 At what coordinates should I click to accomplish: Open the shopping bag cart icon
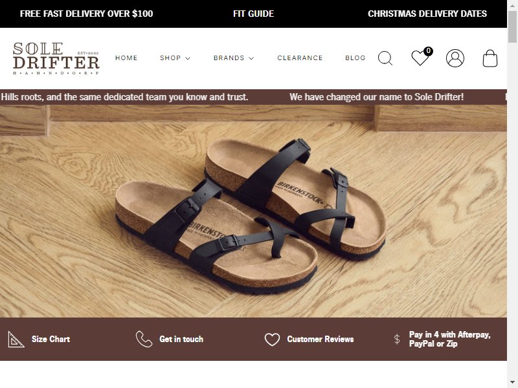(490, 58)
